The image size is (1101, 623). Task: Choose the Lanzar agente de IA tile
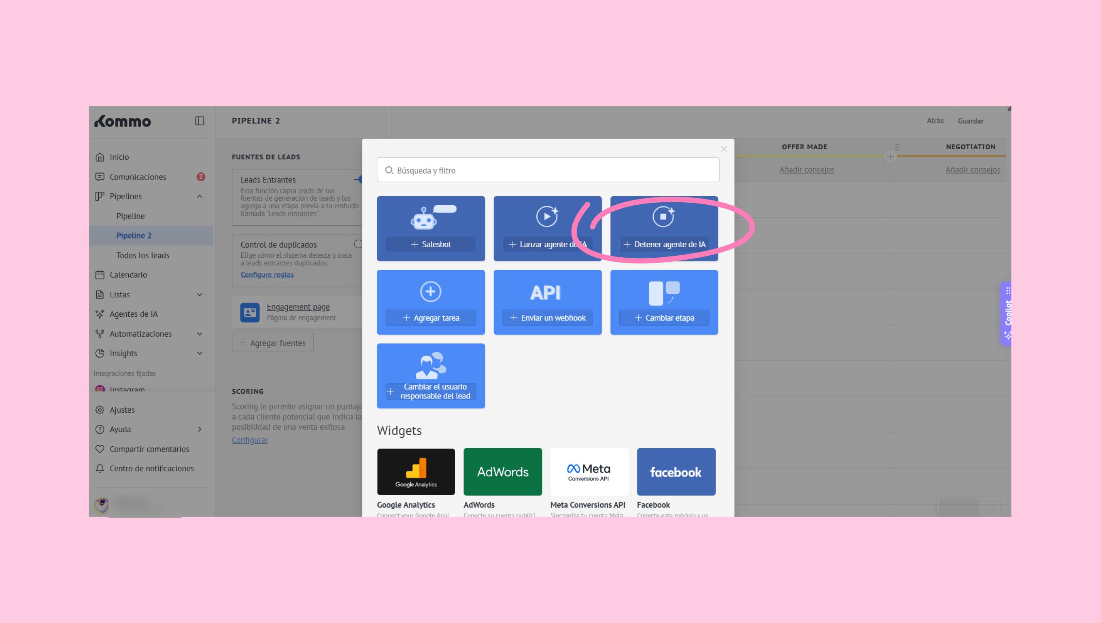click(x=547, y=229)
